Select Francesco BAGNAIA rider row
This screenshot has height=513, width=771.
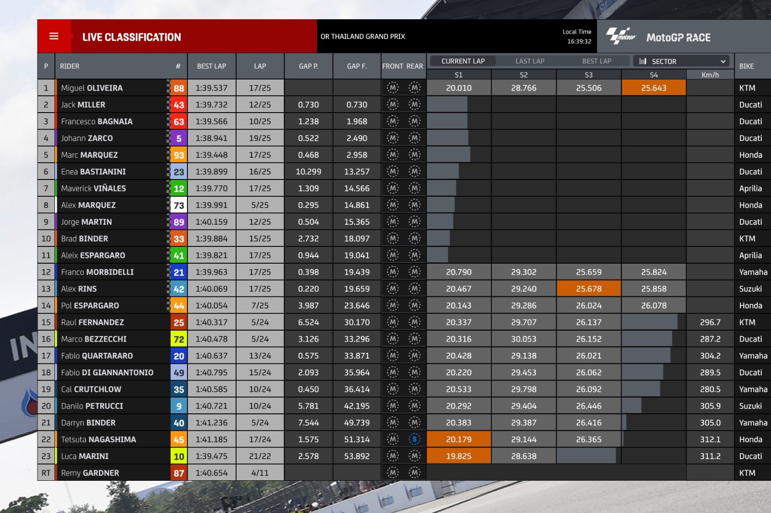click(x=97, y=122)
